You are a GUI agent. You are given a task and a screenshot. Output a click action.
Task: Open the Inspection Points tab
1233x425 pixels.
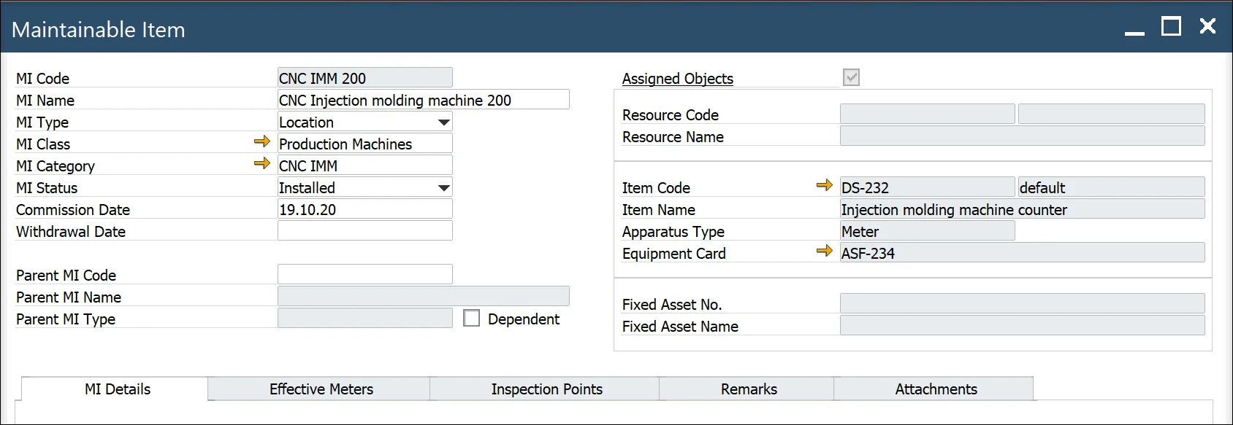(546, 389)
